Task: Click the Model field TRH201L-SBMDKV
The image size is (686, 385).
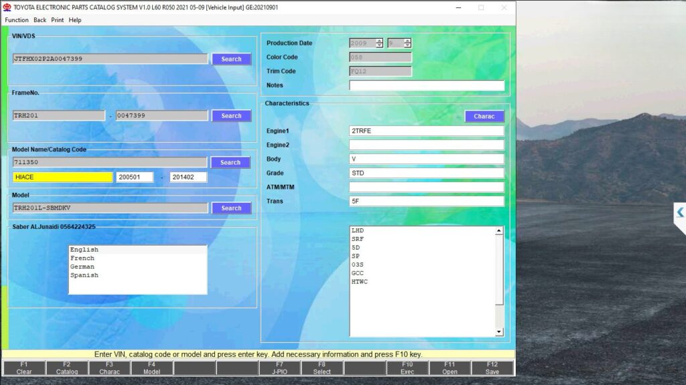Action: point(111,208)
